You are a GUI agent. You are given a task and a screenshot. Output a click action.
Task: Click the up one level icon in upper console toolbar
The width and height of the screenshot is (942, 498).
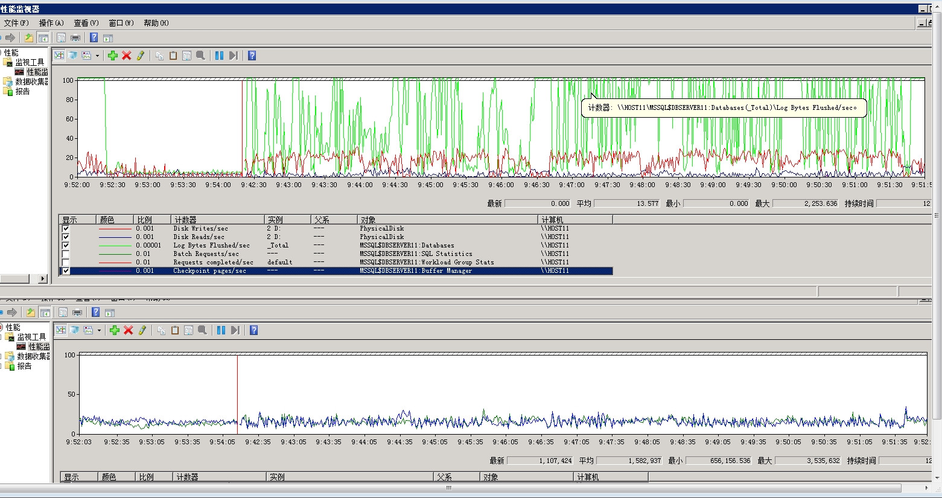click(29, 37)
